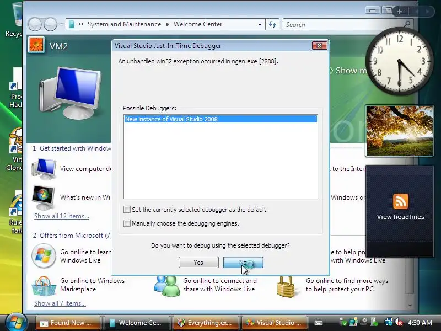
Task: Click the '2. Offers from Microsoft' heading
Action: tap(72, 236)
